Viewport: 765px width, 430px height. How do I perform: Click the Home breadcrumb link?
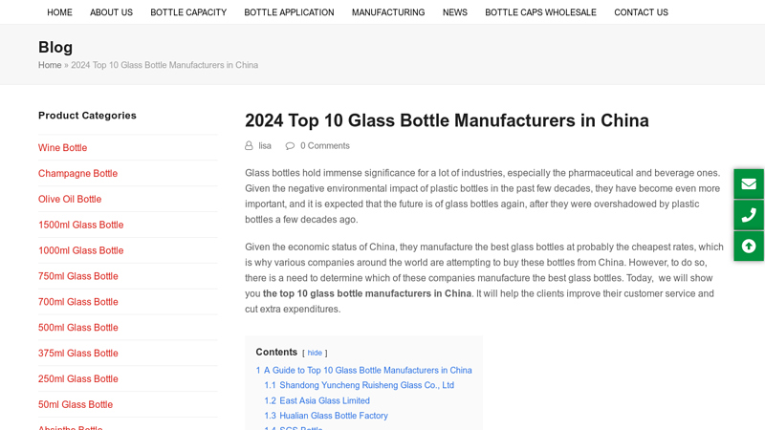click(x=50, y=65)
